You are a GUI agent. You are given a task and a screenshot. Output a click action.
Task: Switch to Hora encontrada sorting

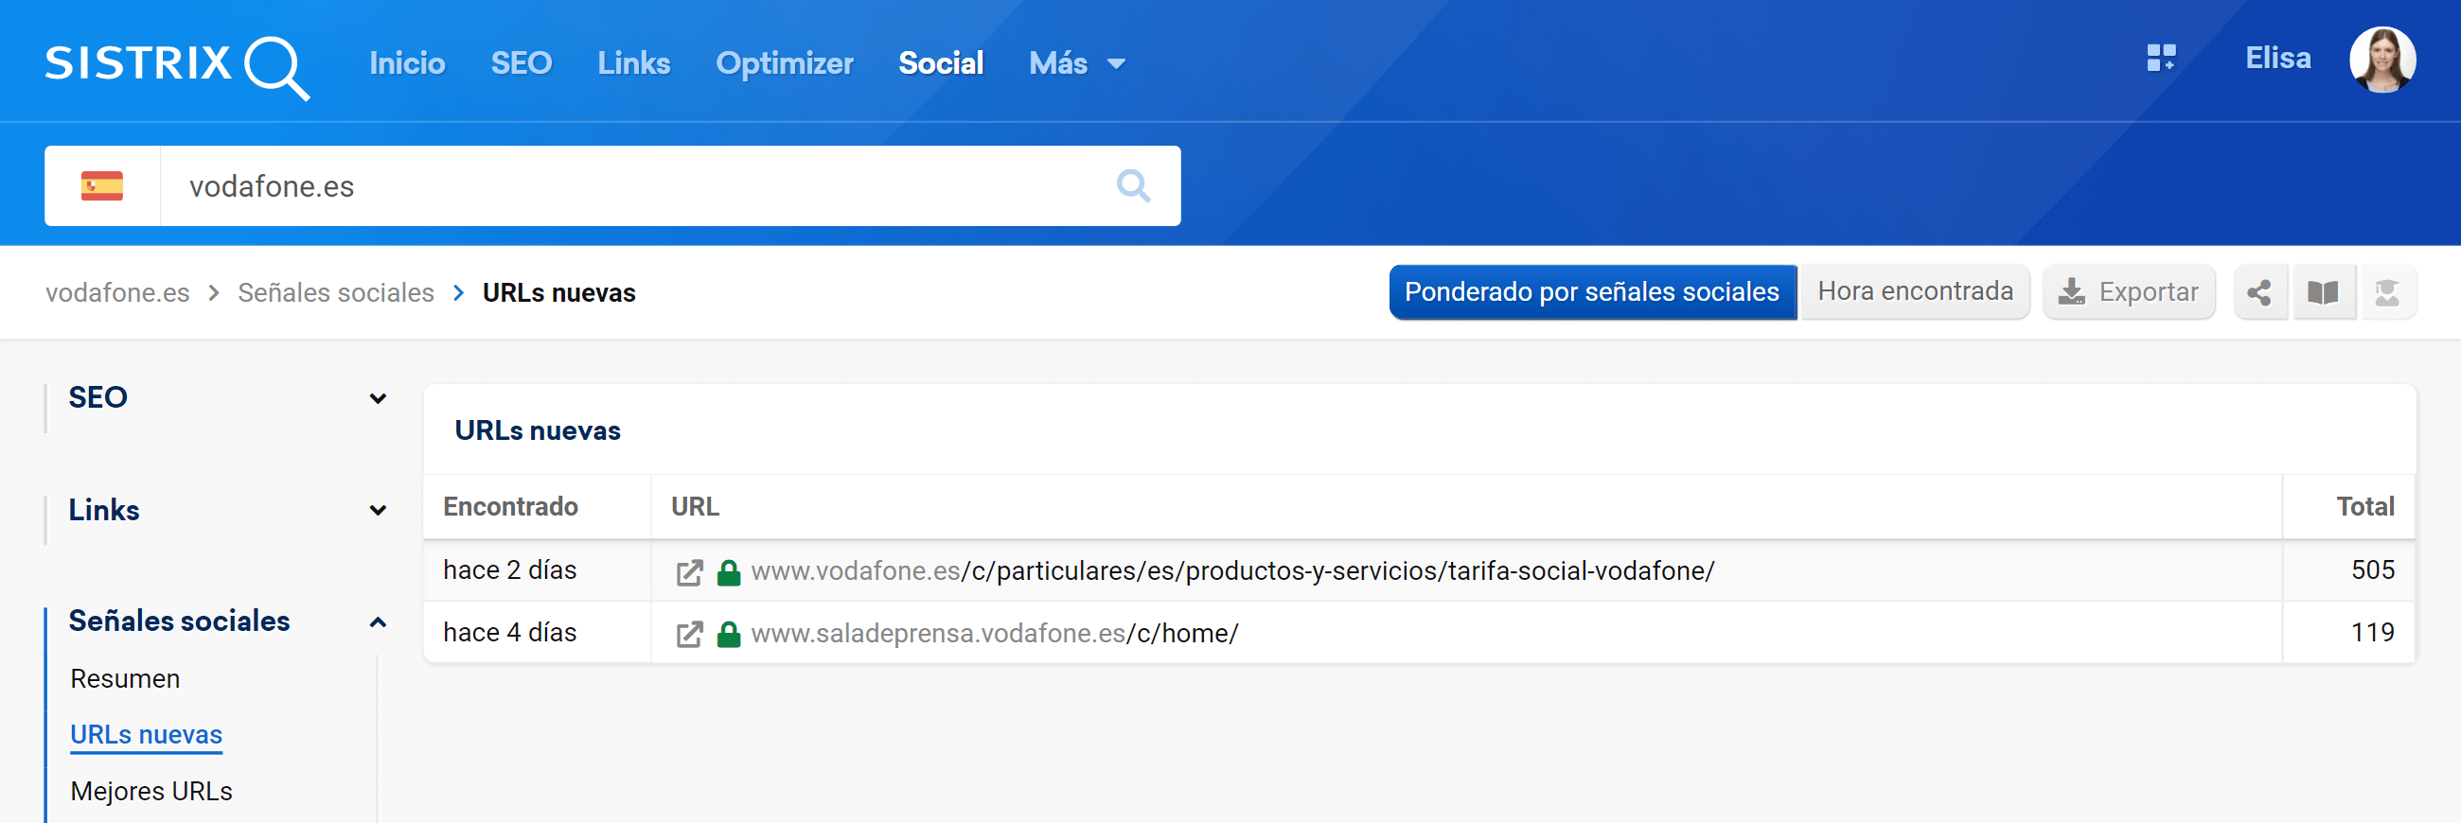pyautogui.click(x=1914, y=292)
